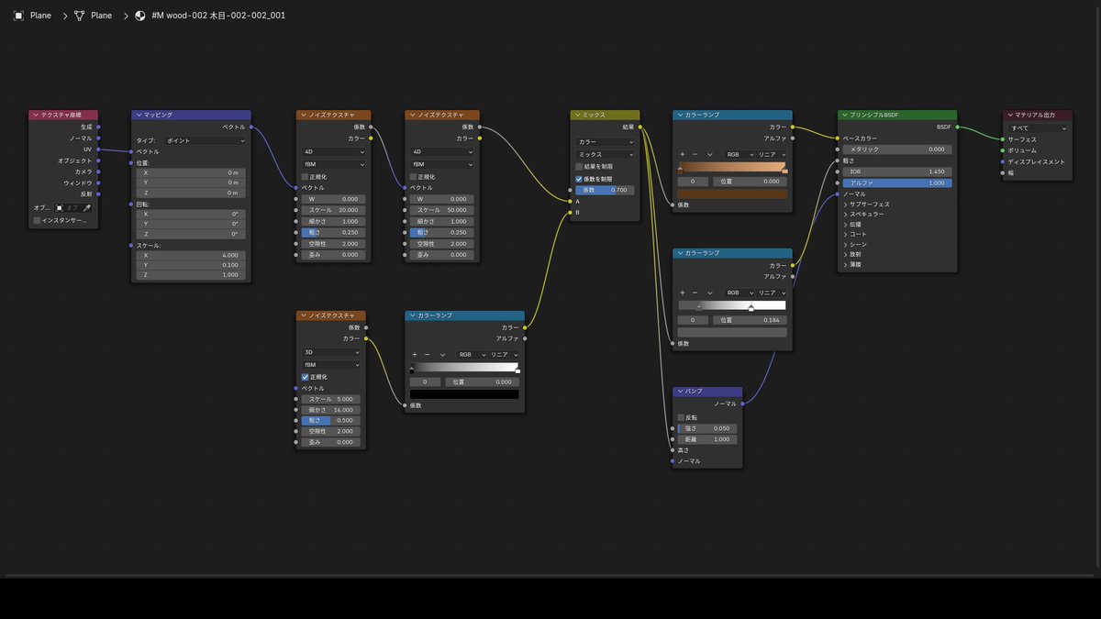
Task: Toggle 正規化 checkbox in scale 50.000 ノイズテクスチャ
Action: tap(414, 176)
